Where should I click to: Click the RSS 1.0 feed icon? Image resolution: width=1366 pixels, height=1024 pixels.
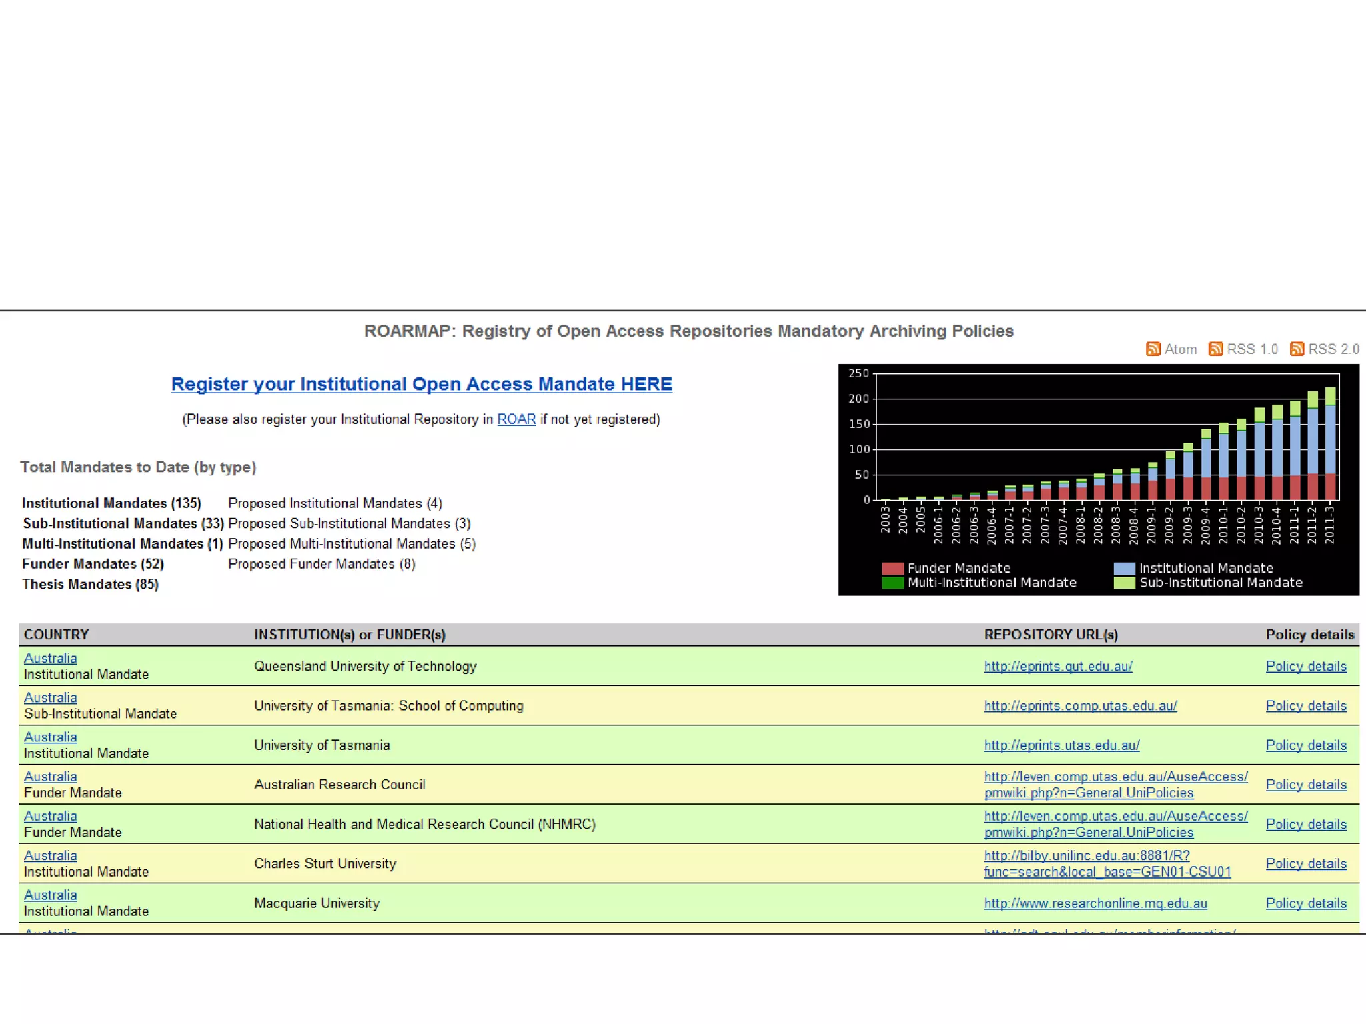1215,349
